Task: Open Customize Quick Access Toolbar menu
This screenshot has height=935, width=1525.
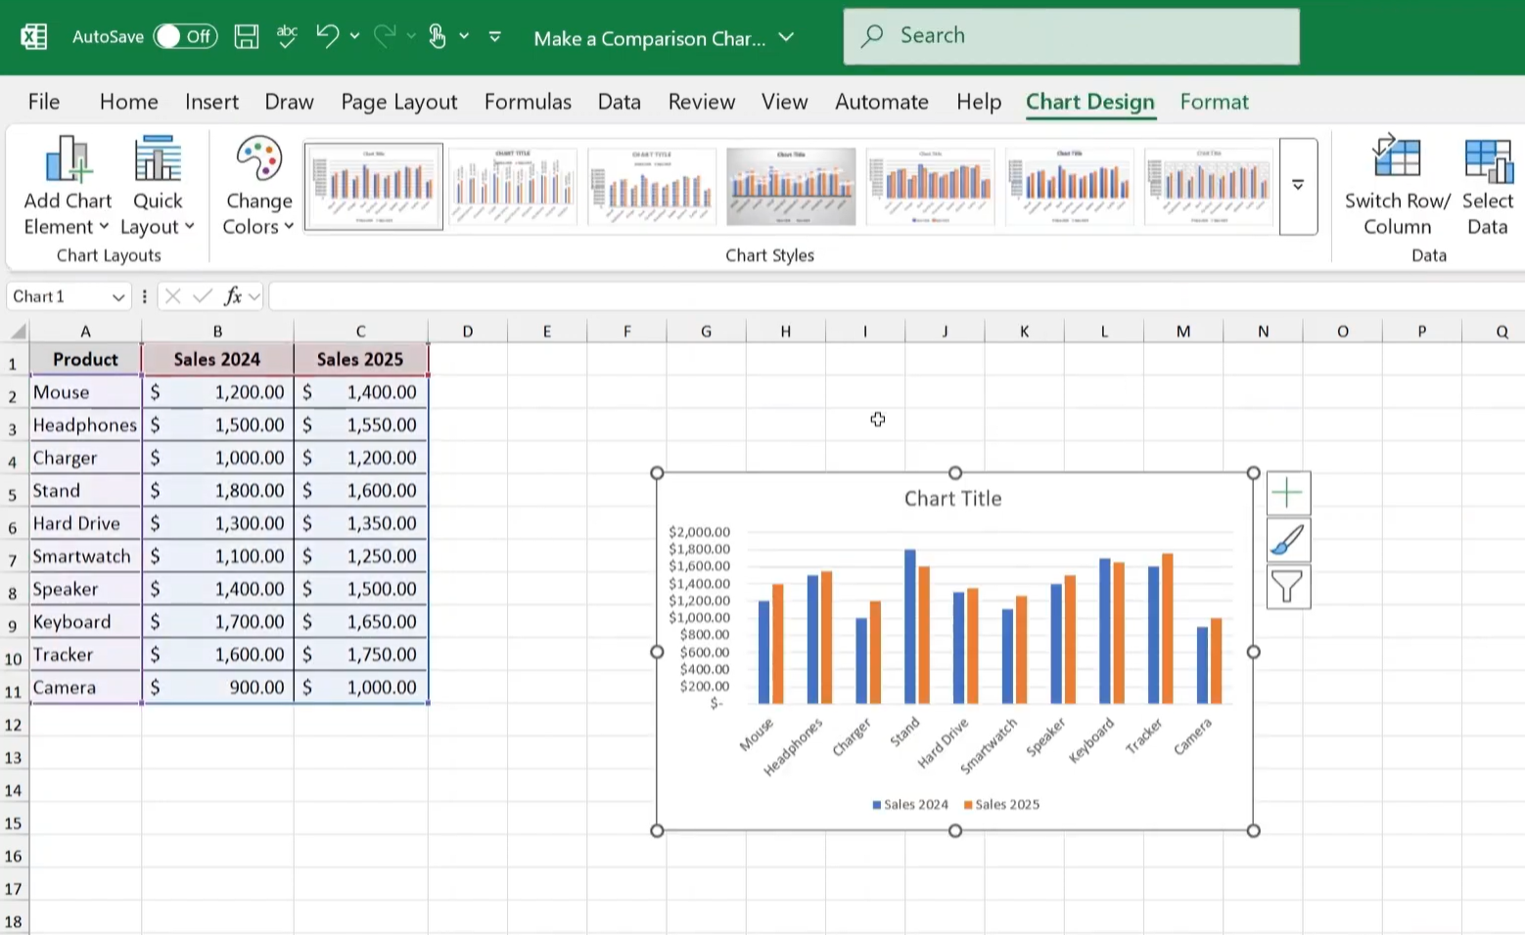Action: point(495,37)
